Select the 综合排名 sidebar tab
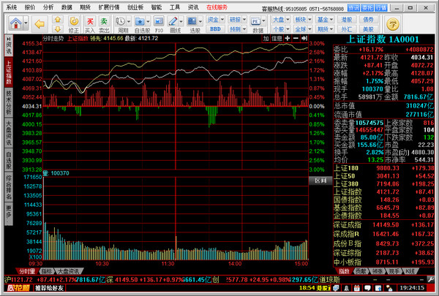 pos(9,187)
